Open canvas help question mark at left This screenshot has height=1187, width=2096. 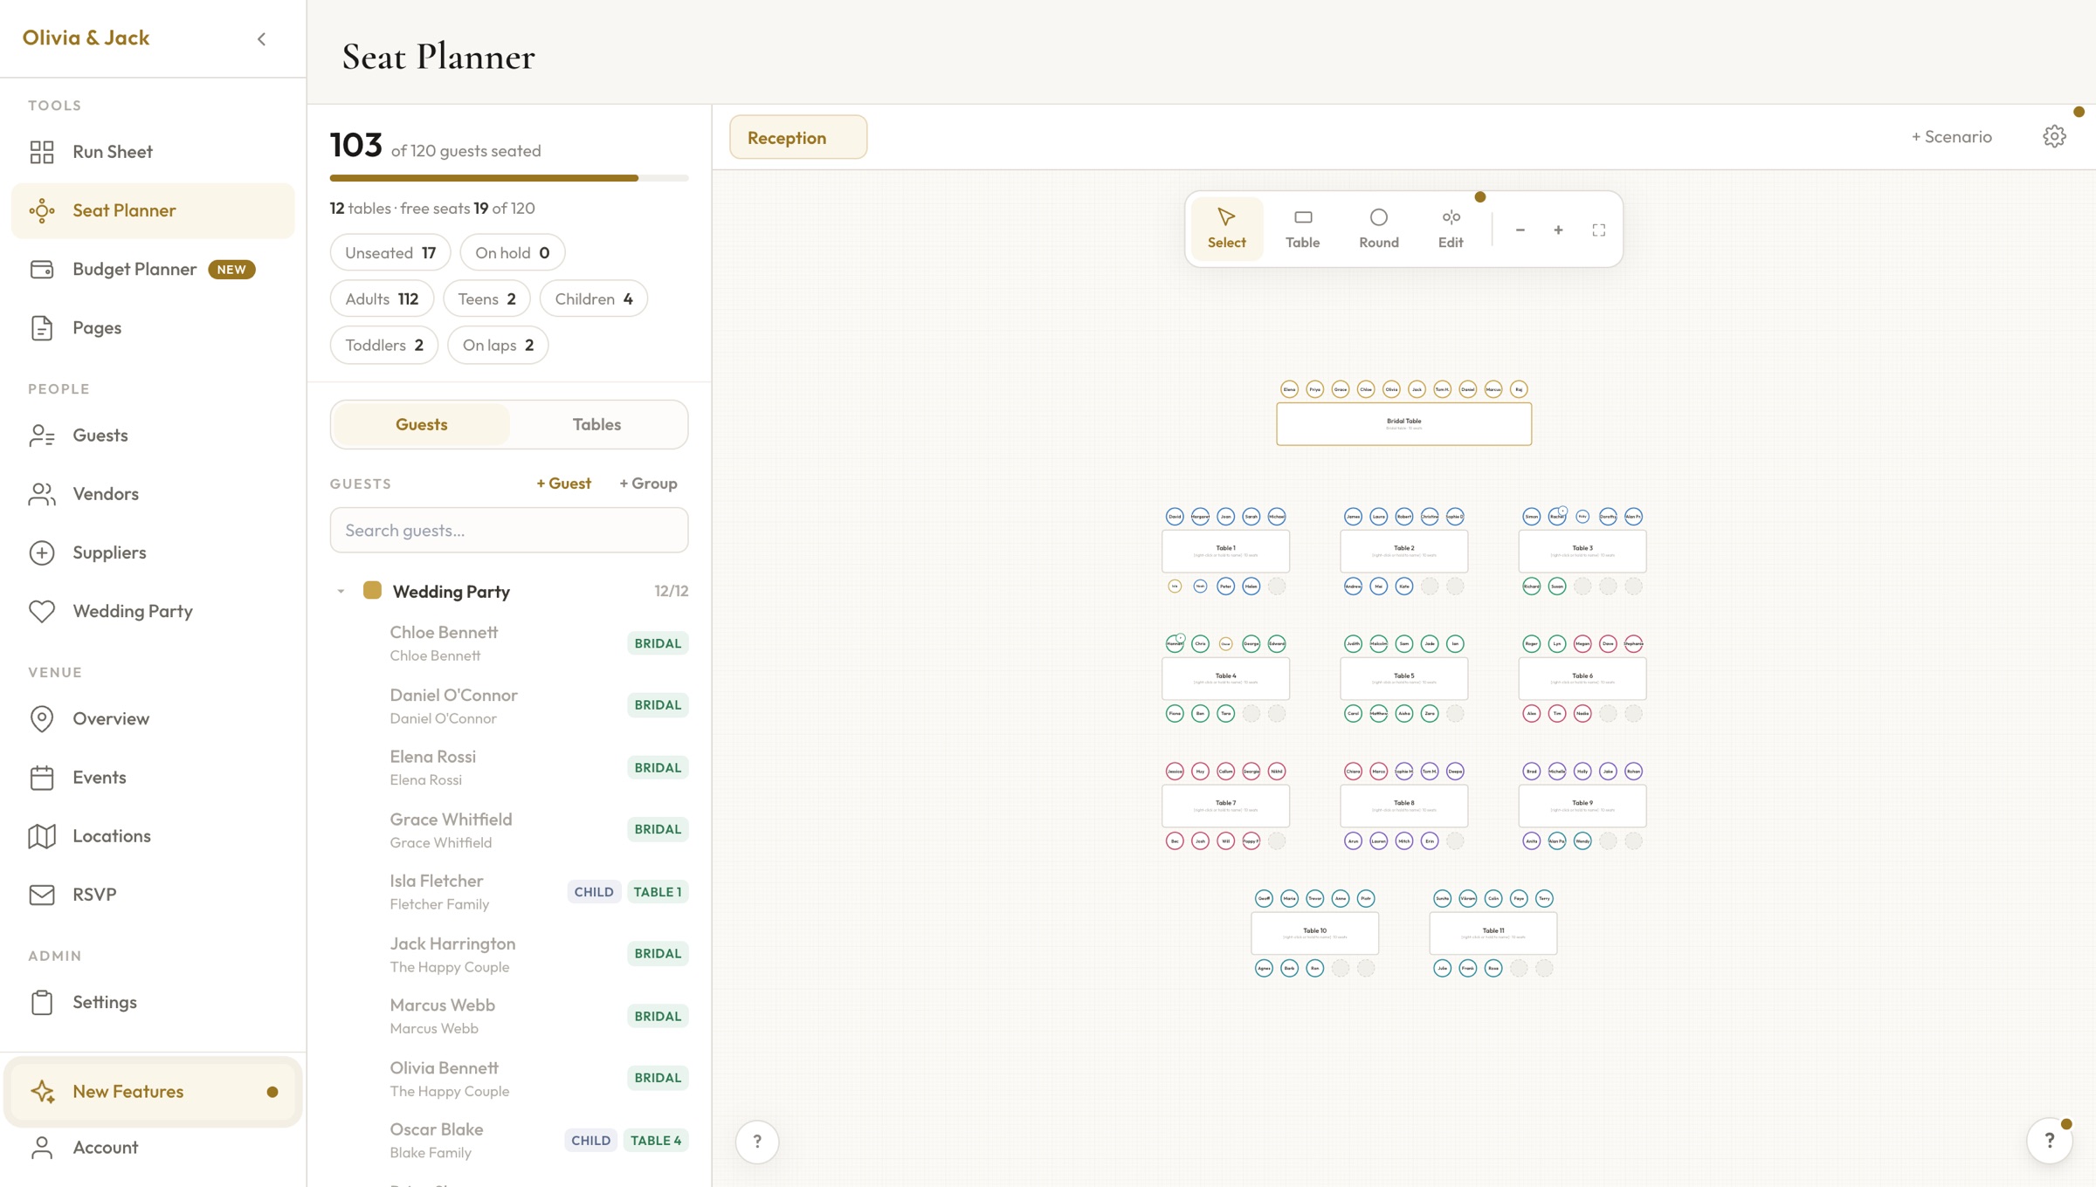point(757,1141)
